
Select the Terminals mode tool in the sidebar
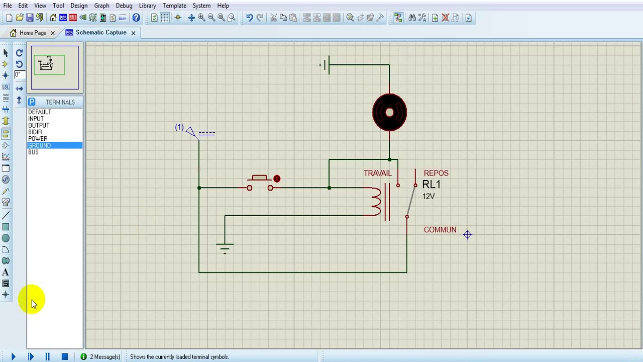click(6, 134)
